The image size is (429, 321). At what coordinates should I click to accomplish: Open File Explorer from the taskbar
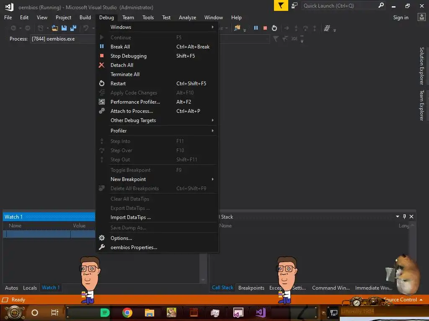[x=150, y=313]
